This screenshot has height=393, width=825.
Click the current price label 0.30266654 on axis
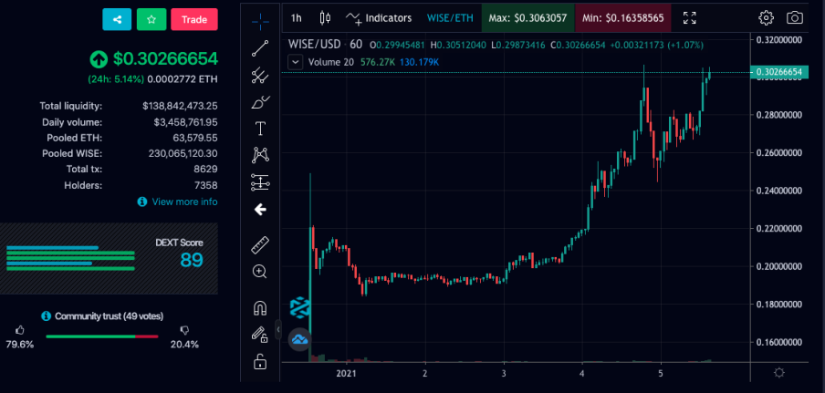coord(779,72)
